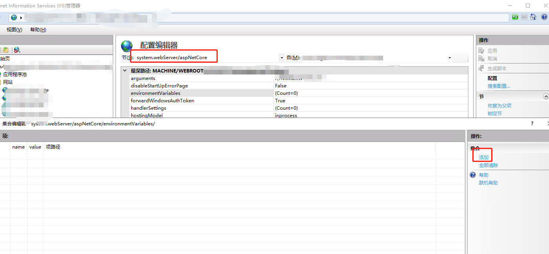Click the (Count=0) value of handlerSettings

(286, 108)
